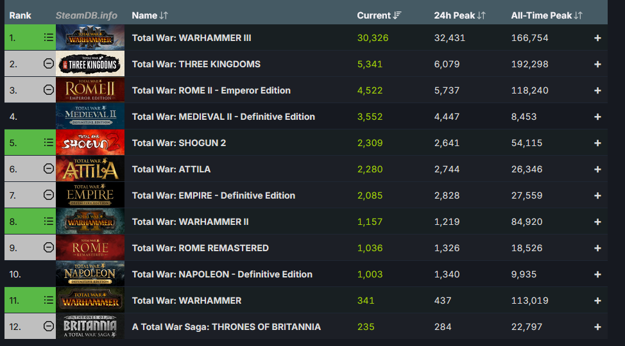Screen dimensions: 625x346
Task: Open Total War: MEDIEVAL II - Definitive Edition link
Action: [x=223, y=117]
